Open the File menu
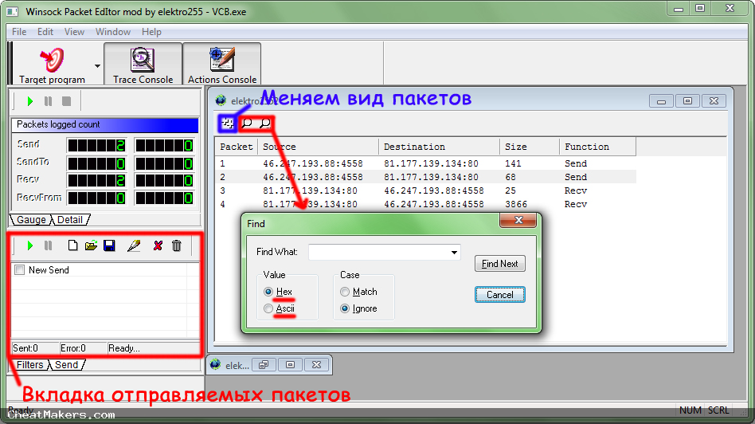This screenshot has height=424, width=755. pyautogui.click(x=19, y=32)
